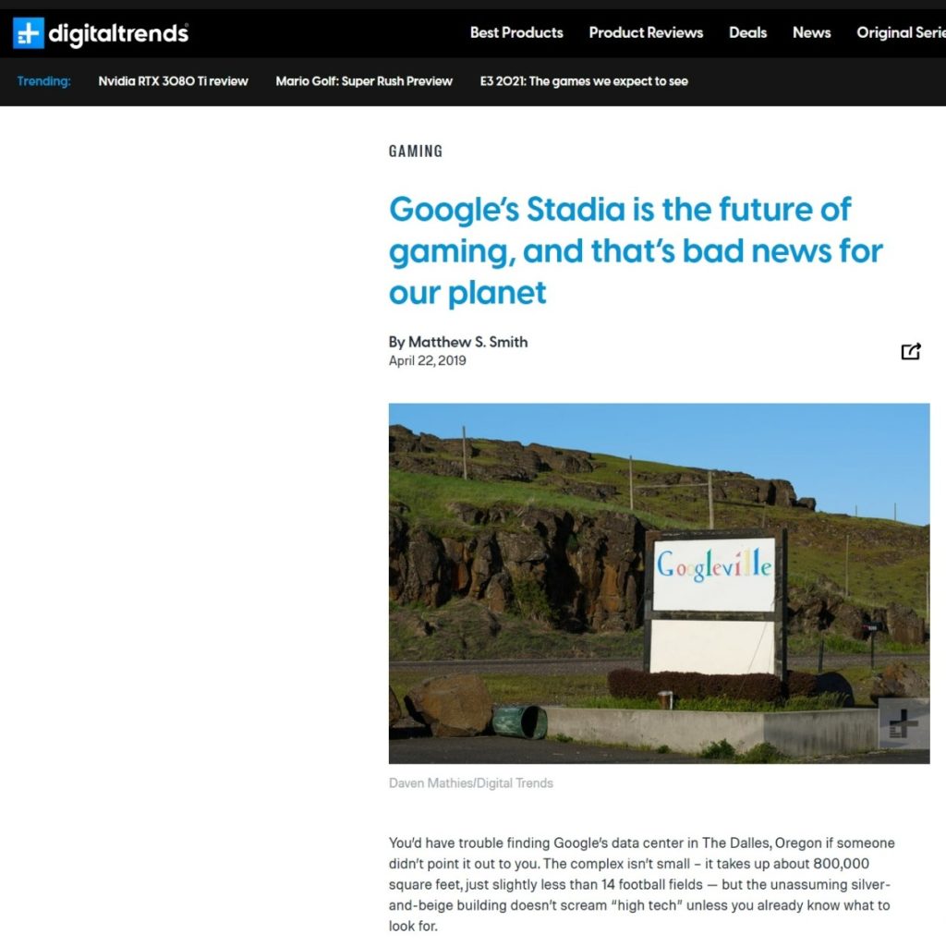Click the Googleville sign article photo
Screen dimensions: 946x946
tap(659, 583)
